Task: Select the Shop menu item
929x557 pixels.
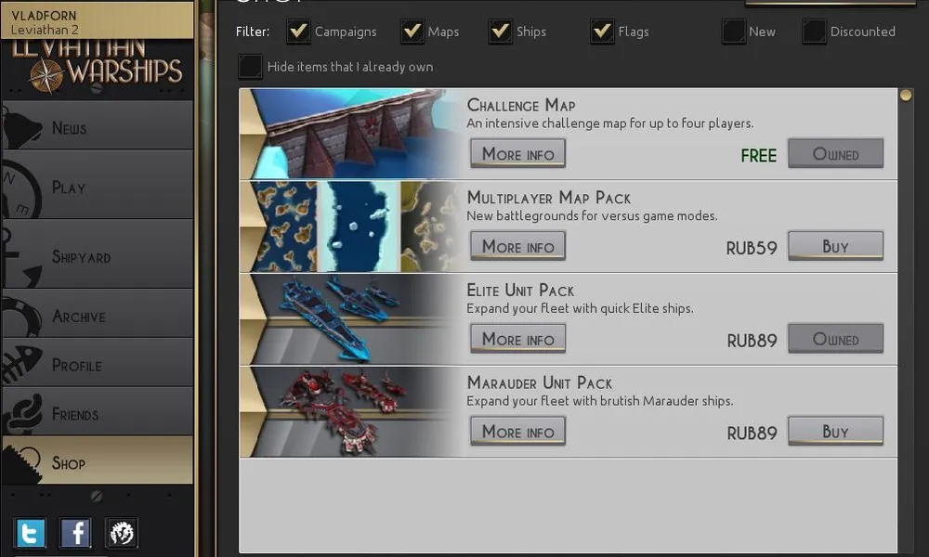Action: [98, 461]
